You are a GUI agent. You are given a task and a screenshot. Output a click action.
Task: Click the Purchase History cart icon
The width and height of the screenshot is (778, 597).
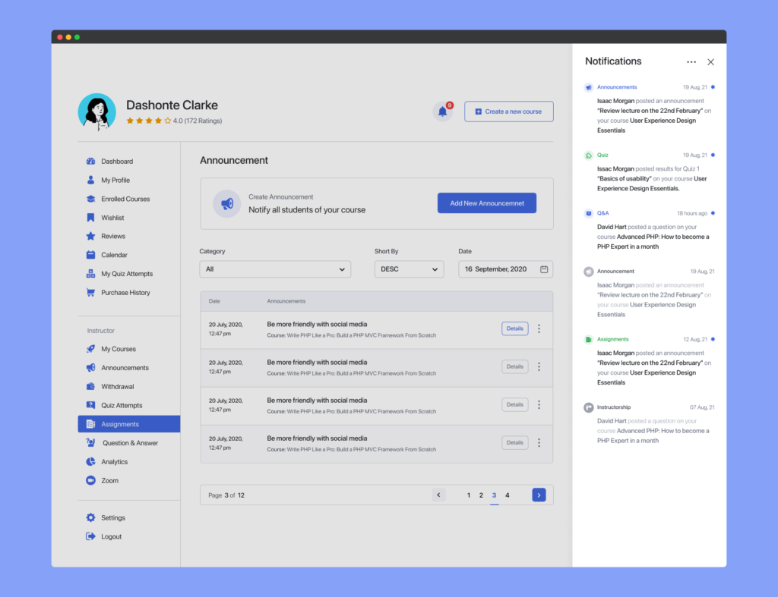click(90, 292)
